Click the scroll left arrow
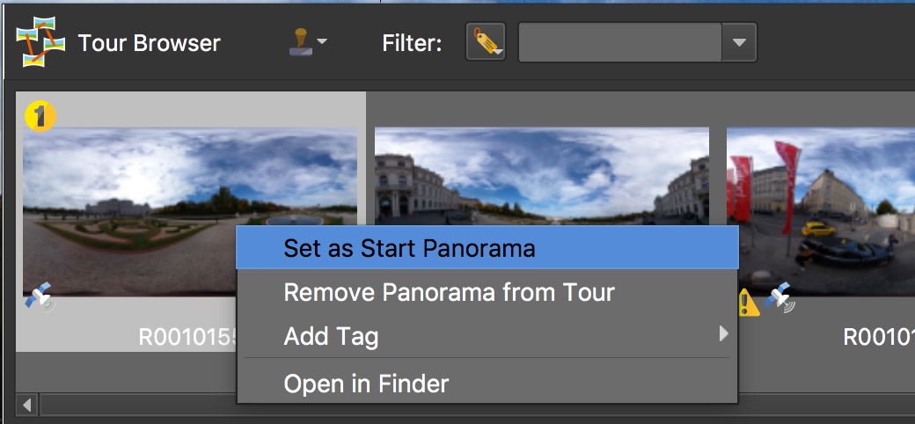Screen dimensions: 915x424 pyautogui.click(x=26, y=406)
